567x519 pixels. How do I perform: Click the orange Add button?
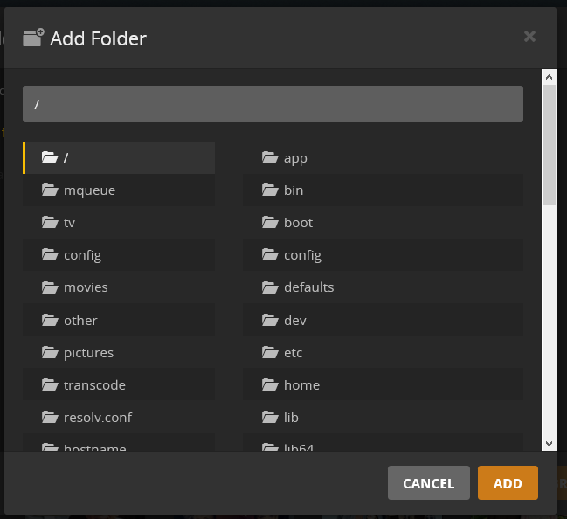pos(508,483)
